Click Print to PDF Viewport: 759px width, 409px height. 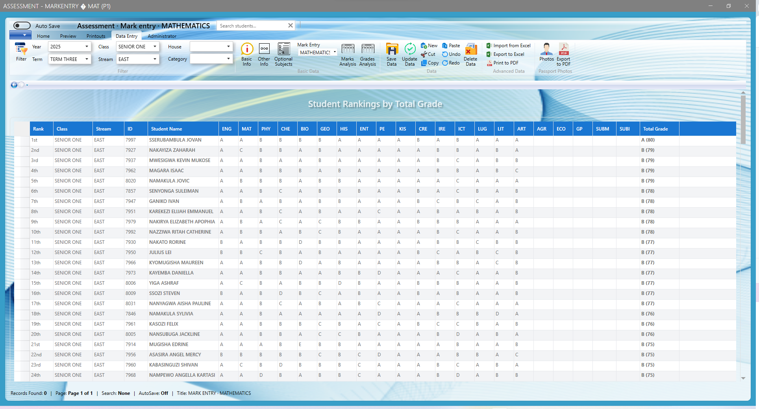click(505, 63)
